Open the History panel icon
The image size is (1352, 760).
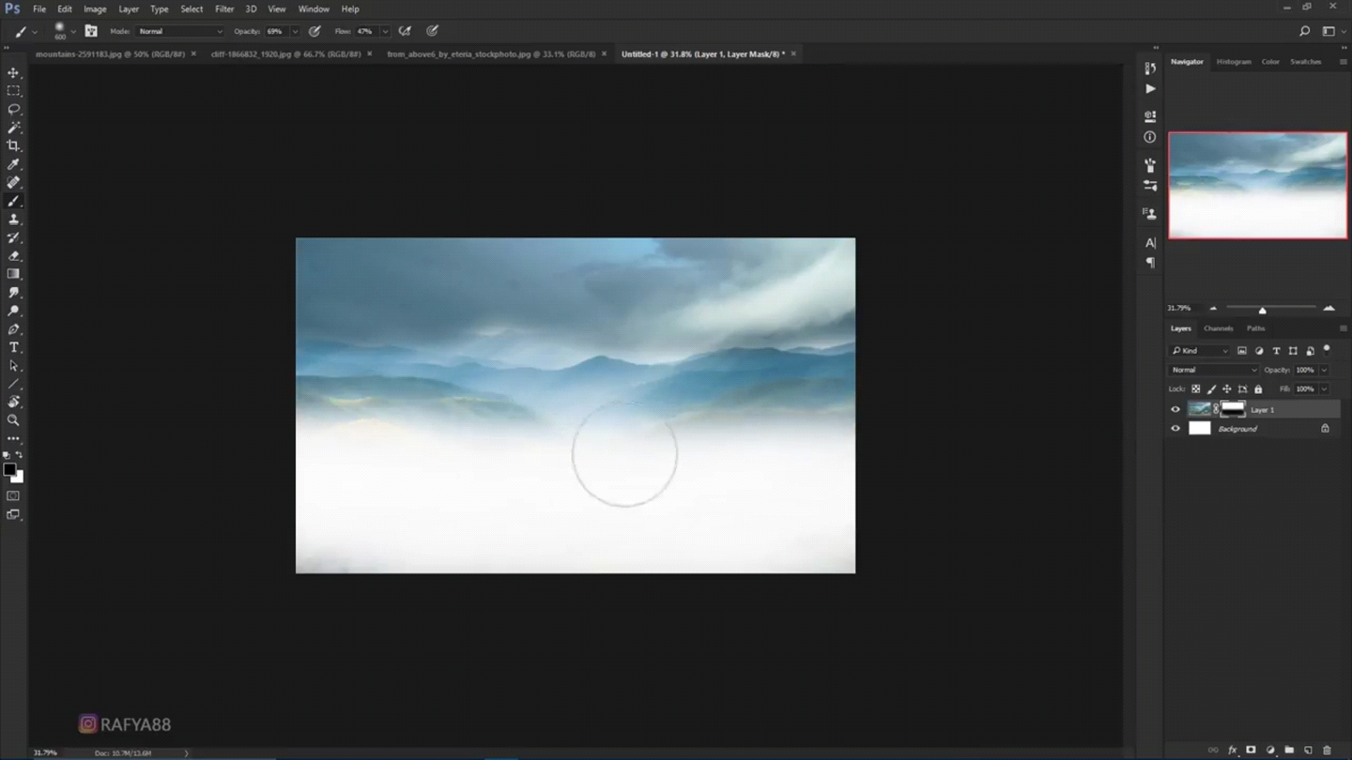[x=1150, y=68]
